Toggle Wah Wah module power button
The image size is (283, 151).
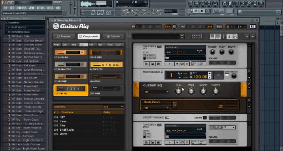click(249, 100)
